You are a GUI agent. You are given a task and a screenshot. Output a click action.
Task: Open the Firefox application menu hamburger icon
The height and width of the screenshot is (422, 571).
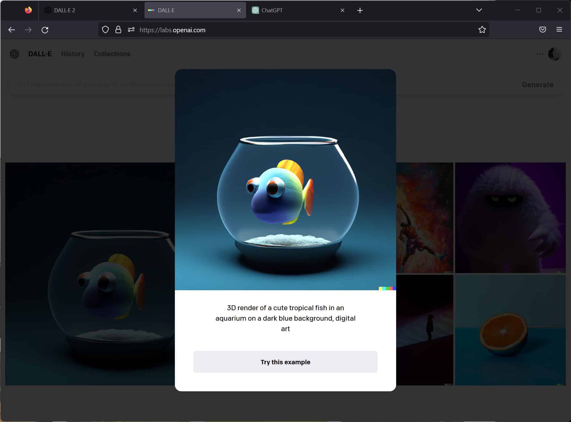(559, 29)
